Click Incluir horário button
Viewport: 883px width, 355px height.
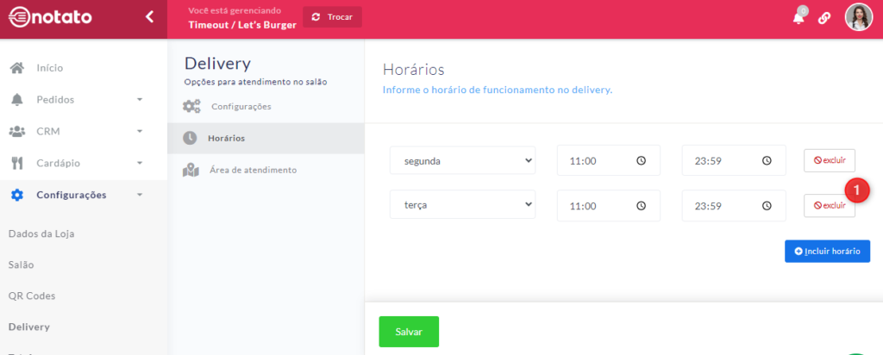pyautogui.click(x=827, y=252)
